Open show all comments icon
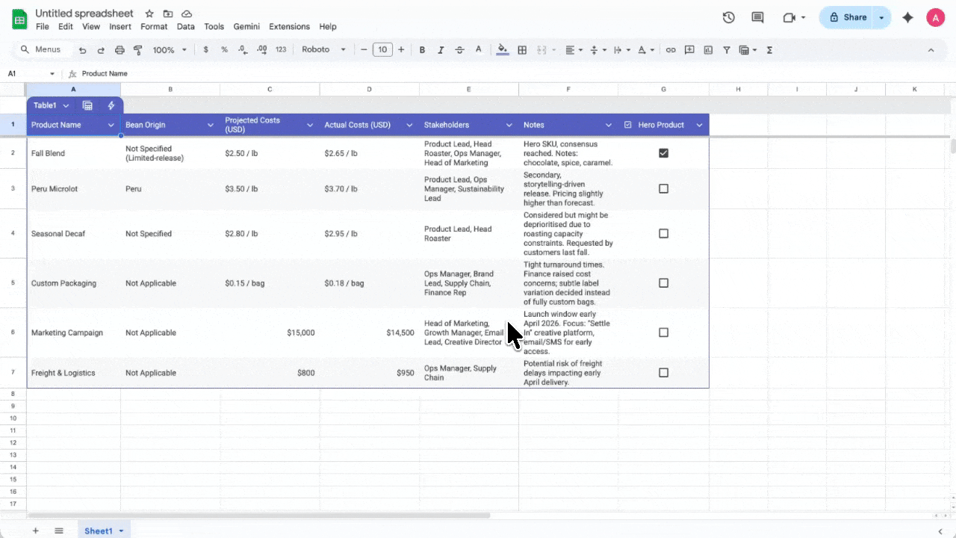The height and width of the screenshot is (538, 956). [757, 16]
